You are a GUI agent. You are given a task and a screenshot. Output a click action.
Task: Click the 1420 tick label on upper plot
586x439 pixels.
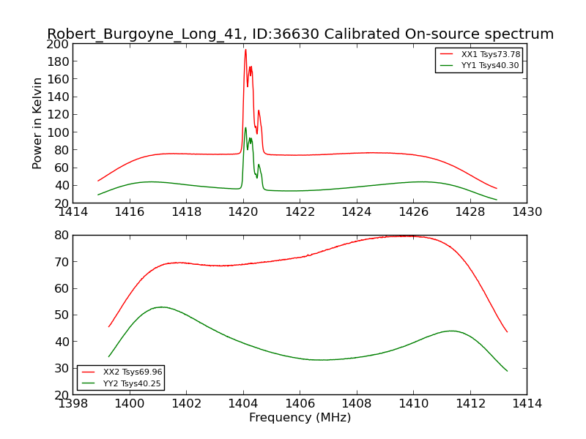tap(243, 212)
